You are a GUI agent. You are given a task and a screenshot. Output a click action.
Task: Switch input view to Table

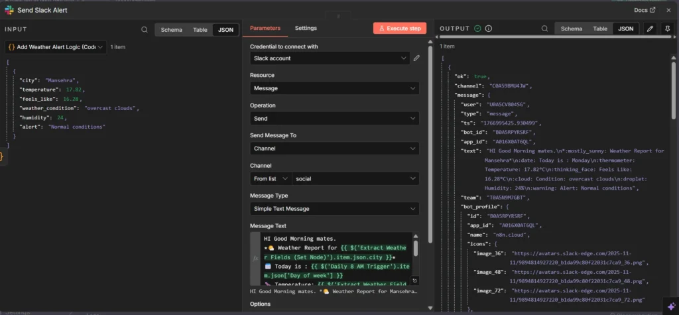200,30
